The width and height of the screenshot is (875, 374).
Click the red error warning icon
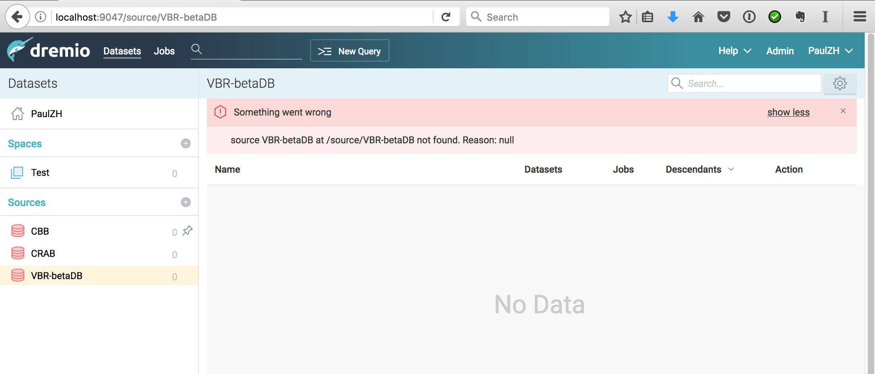(220, 112)
